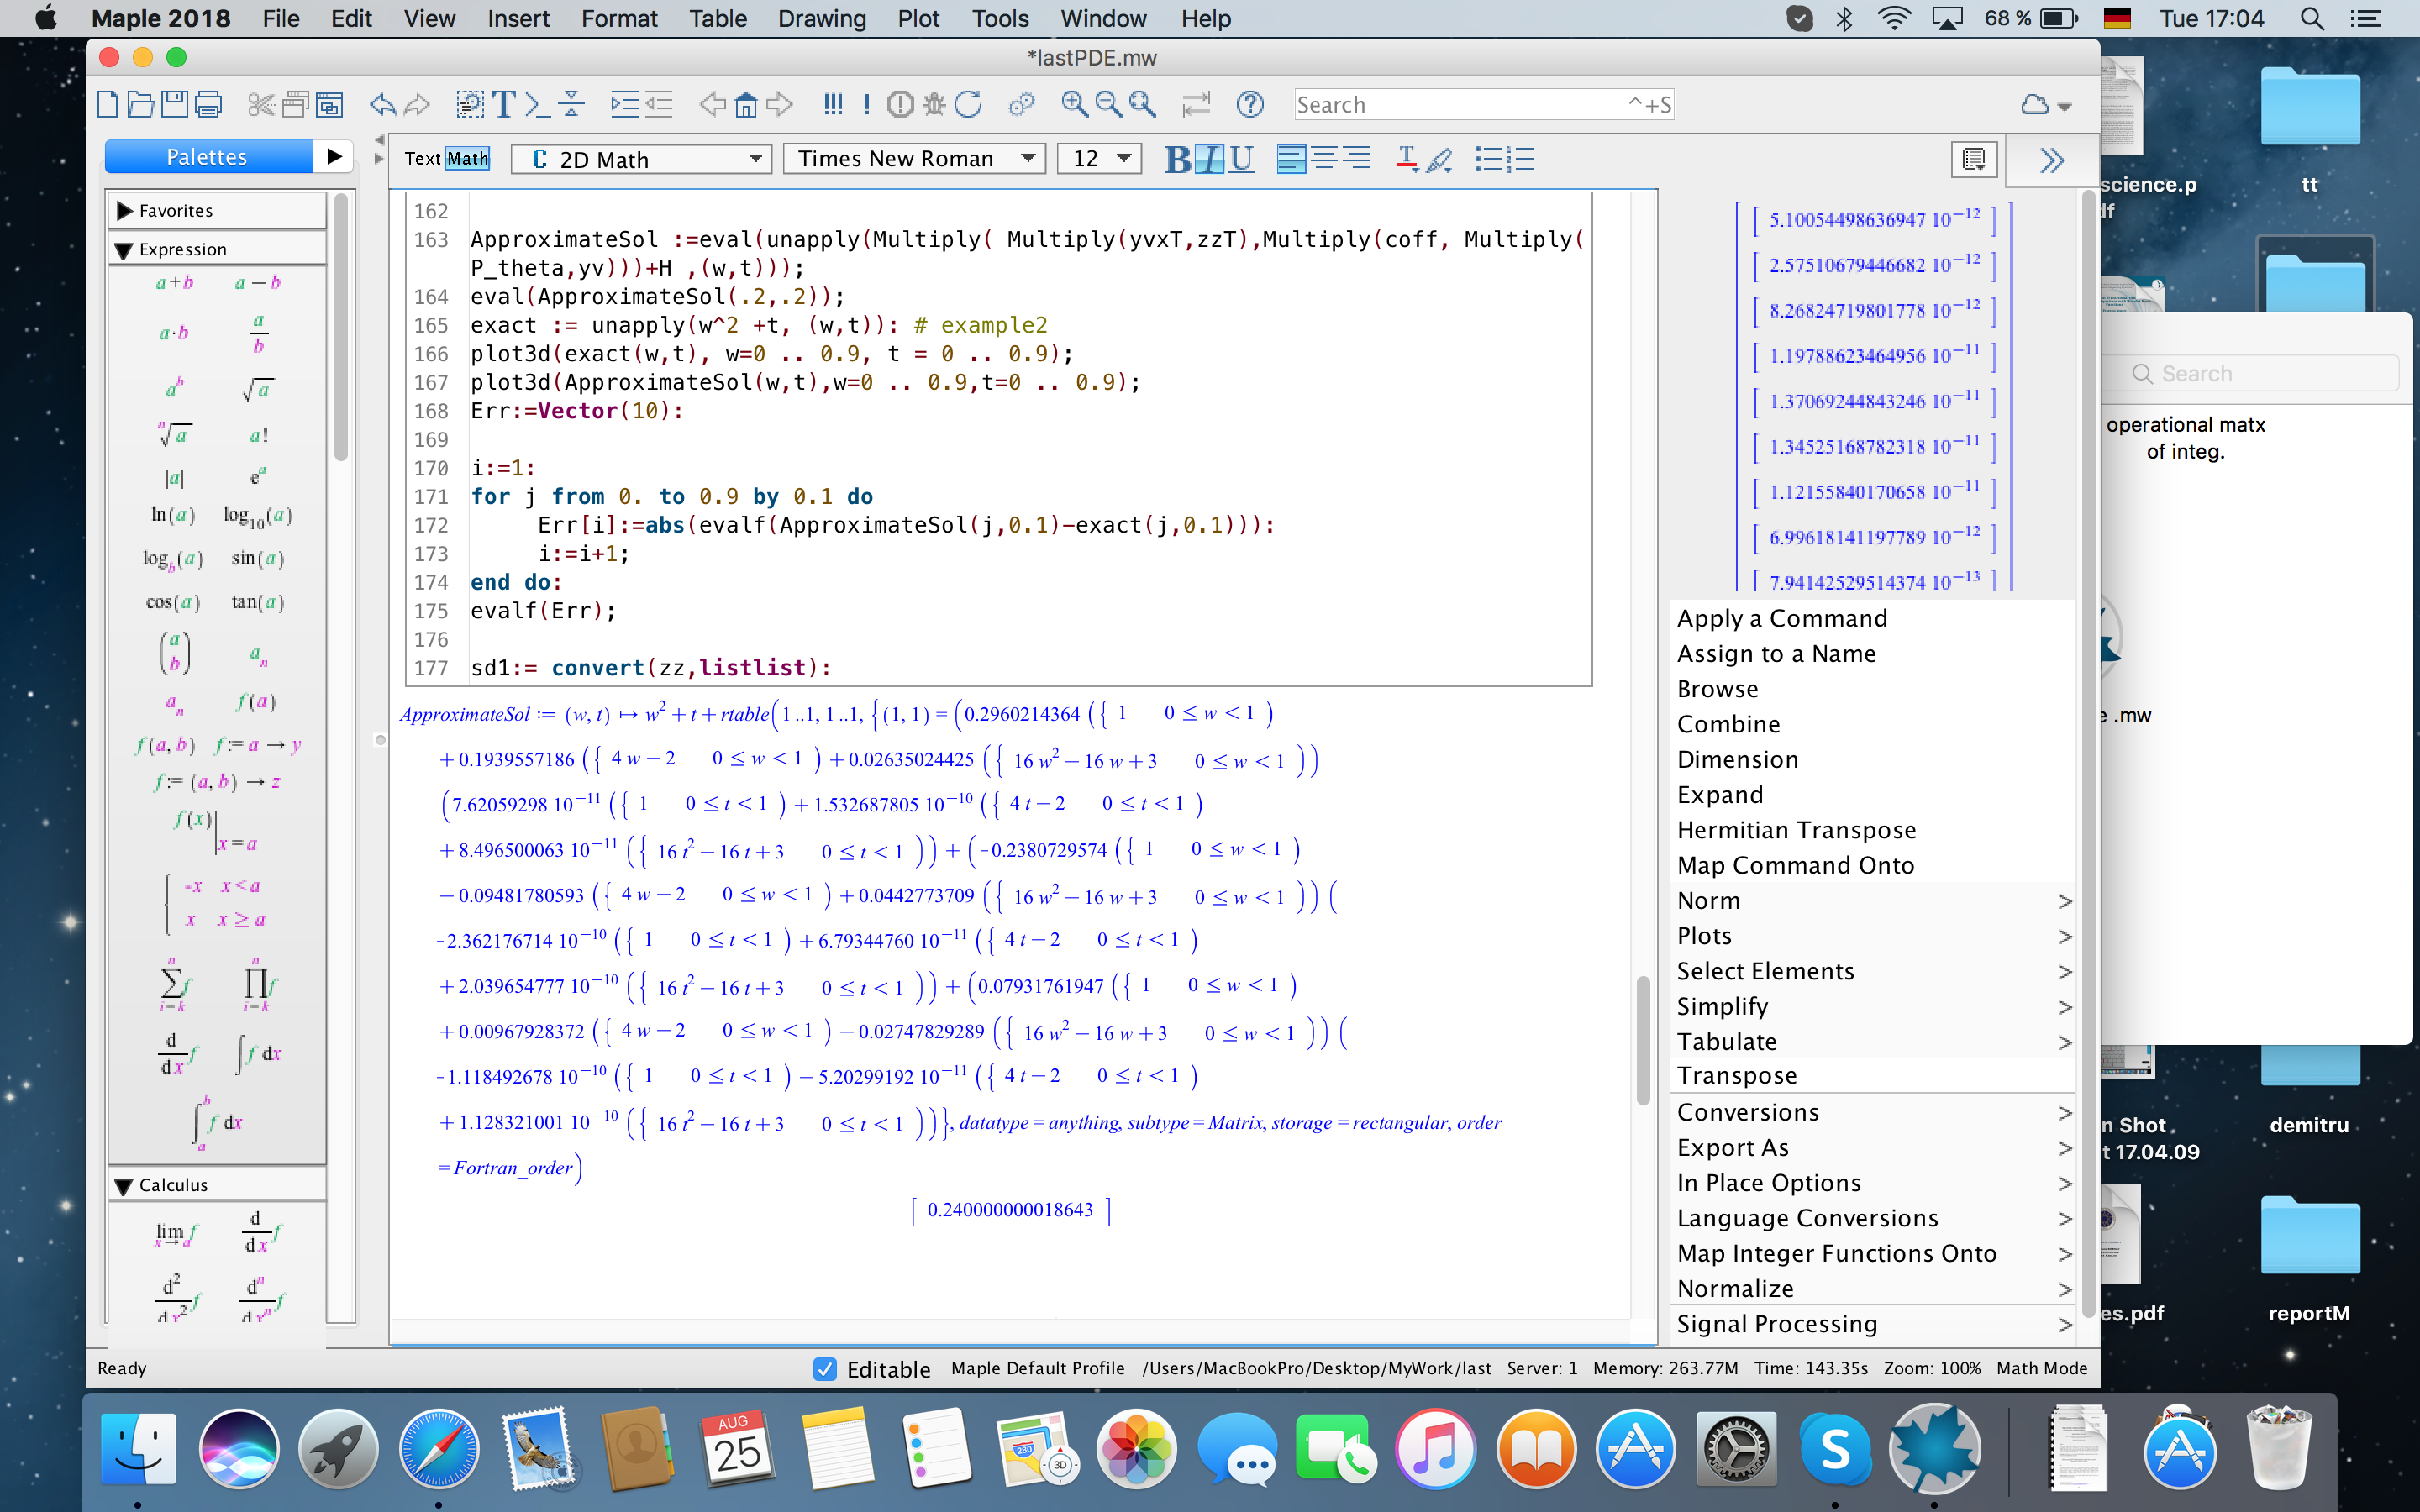Screen dimensions: 2420x1512
Task: Insert the definite integral template
Action: [x=217, y=1122]
